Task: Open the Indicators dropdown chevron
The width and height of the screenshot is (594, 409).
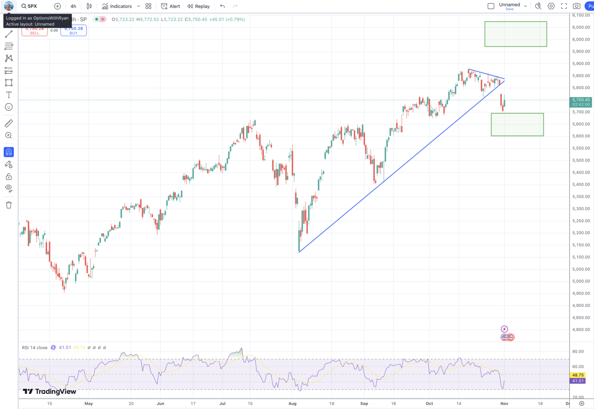Action: pyautogui.click(x=138, y=6)
